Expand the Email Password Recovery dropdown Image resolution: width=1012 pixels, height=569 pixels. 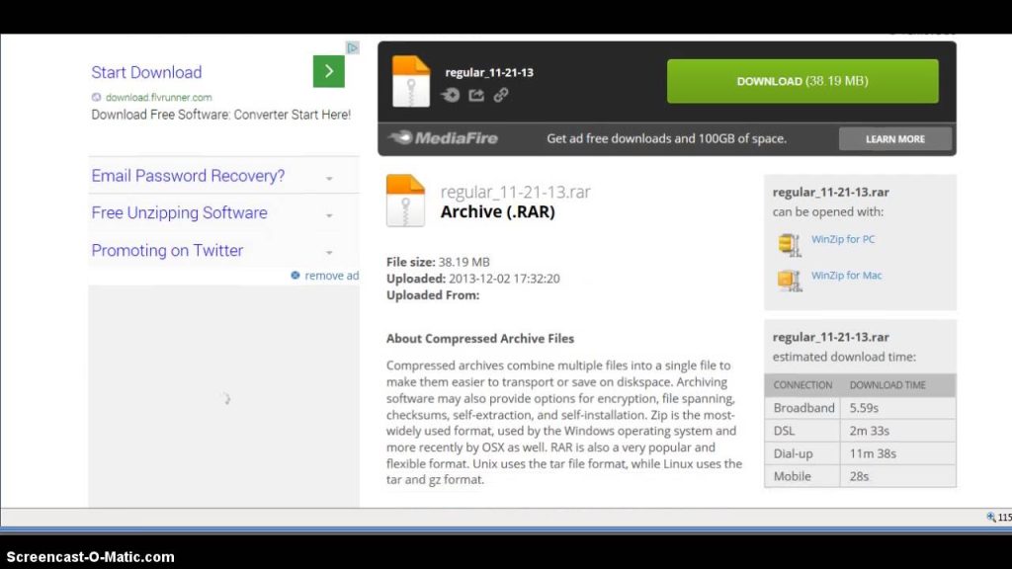coord(330,175)
